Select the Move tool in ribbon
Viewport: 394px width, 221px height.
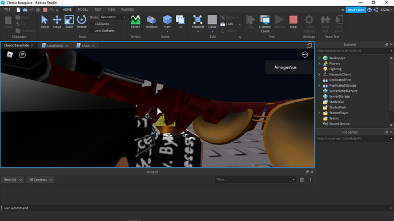[x=57, y=22]
